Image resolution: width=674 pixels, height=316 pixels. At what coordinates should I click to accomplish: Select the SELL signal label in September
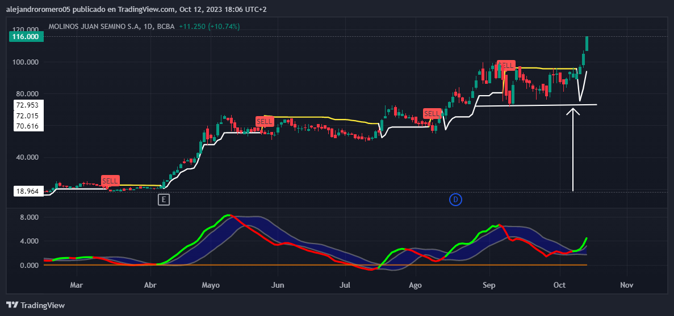pyautogui.click(x=506, y=66)
